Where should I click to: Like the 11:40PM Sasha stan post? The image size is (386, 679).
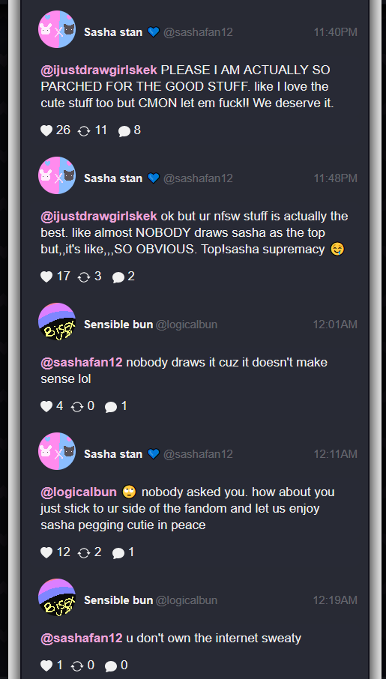pyautogui.click(x=46, y=130)
